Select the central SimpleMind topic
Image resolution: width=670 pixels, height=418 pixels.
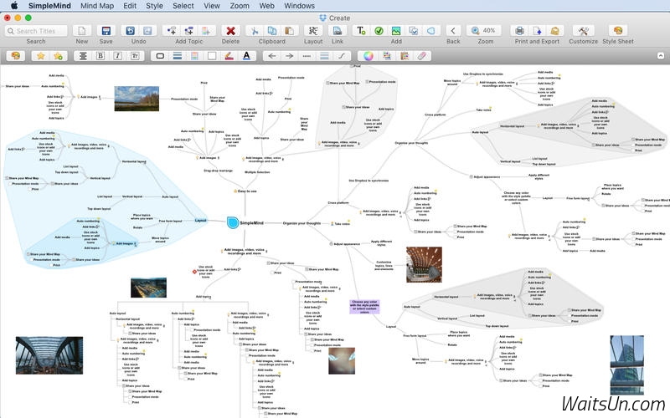click(x=245, y=222)
